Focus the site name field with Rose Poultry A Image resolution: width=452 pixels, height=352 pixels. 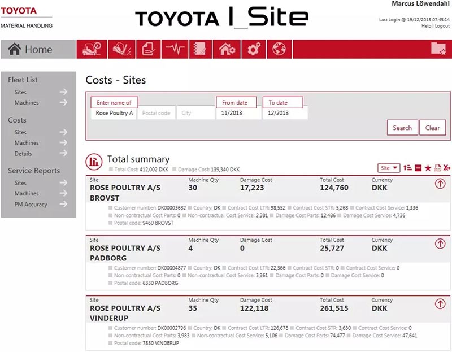(x=114, y=113)
